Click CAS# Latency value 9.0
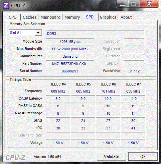 tap(83, 99)
